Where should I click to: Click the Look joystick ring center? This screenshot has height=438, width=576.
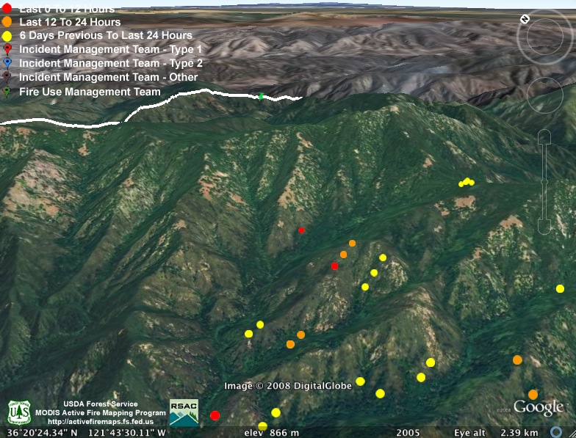coord(546,37)
